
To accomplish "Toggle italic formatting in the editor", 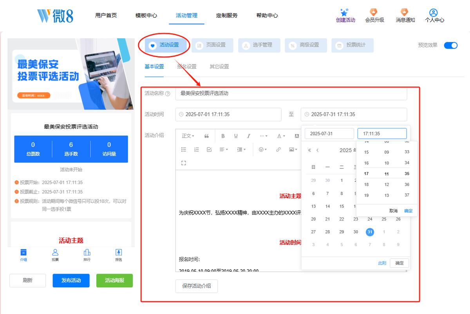I will 248,136.
